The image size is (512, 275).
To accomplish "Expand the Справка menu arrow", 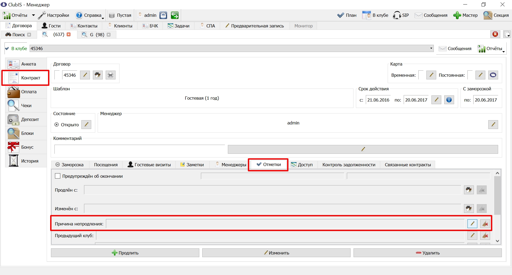I will click(103, 18).
